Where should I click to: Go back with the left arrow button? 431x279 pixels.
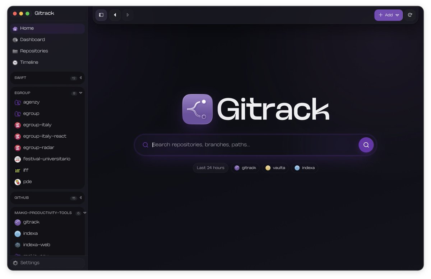115,15
